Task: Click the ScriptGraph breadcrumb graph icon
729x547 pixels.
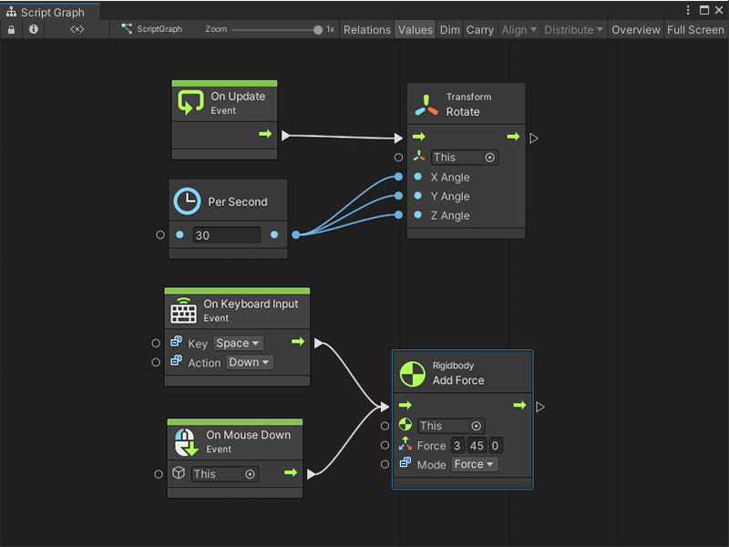Action: [126, 29]
